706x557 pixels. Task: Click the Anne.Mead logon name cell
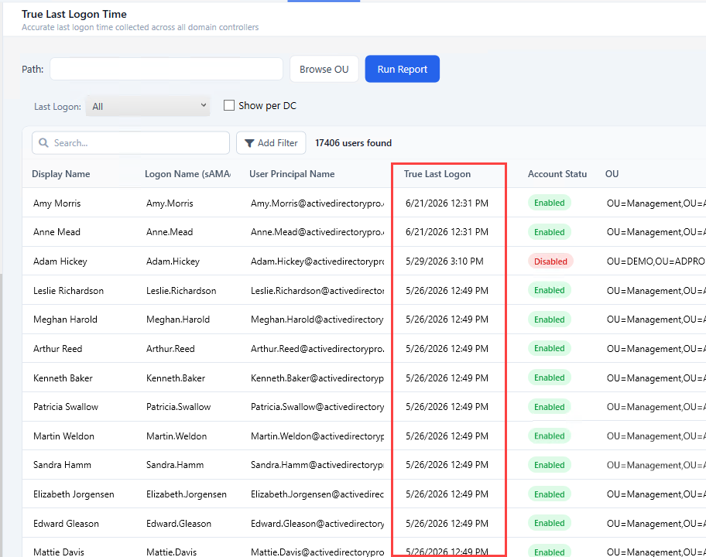tap(170, 232)
